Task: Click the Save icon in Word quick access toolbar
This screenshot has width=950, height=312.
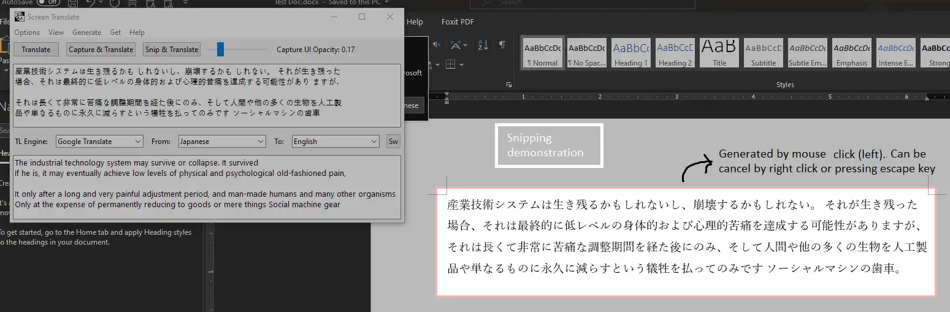Action: 73,2
